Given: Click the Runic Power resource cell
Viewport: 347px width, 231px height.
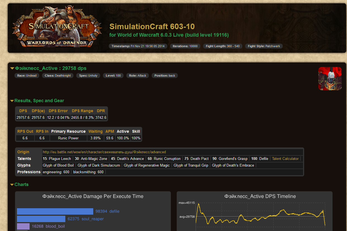Looking at the screenshot, I should coord(68,138).
